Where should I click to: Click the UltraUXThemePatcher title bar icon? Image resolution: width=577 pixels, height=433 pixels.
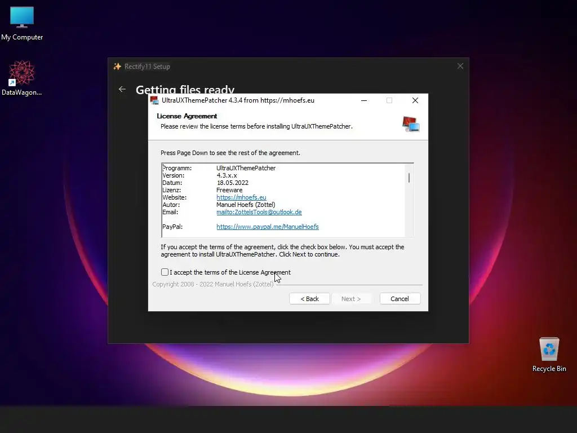[x=154, y=100]
